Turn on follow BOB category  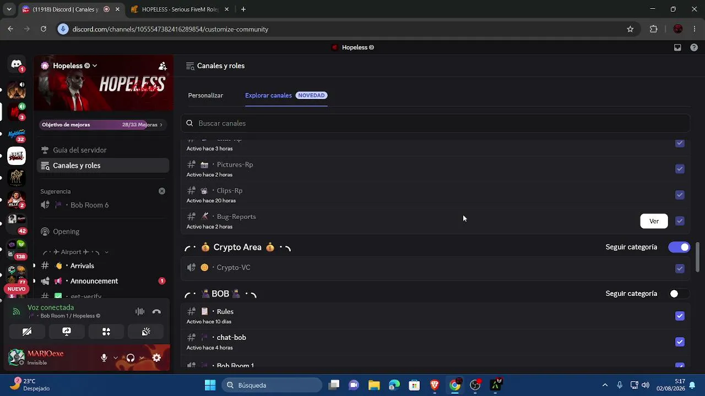679,294
